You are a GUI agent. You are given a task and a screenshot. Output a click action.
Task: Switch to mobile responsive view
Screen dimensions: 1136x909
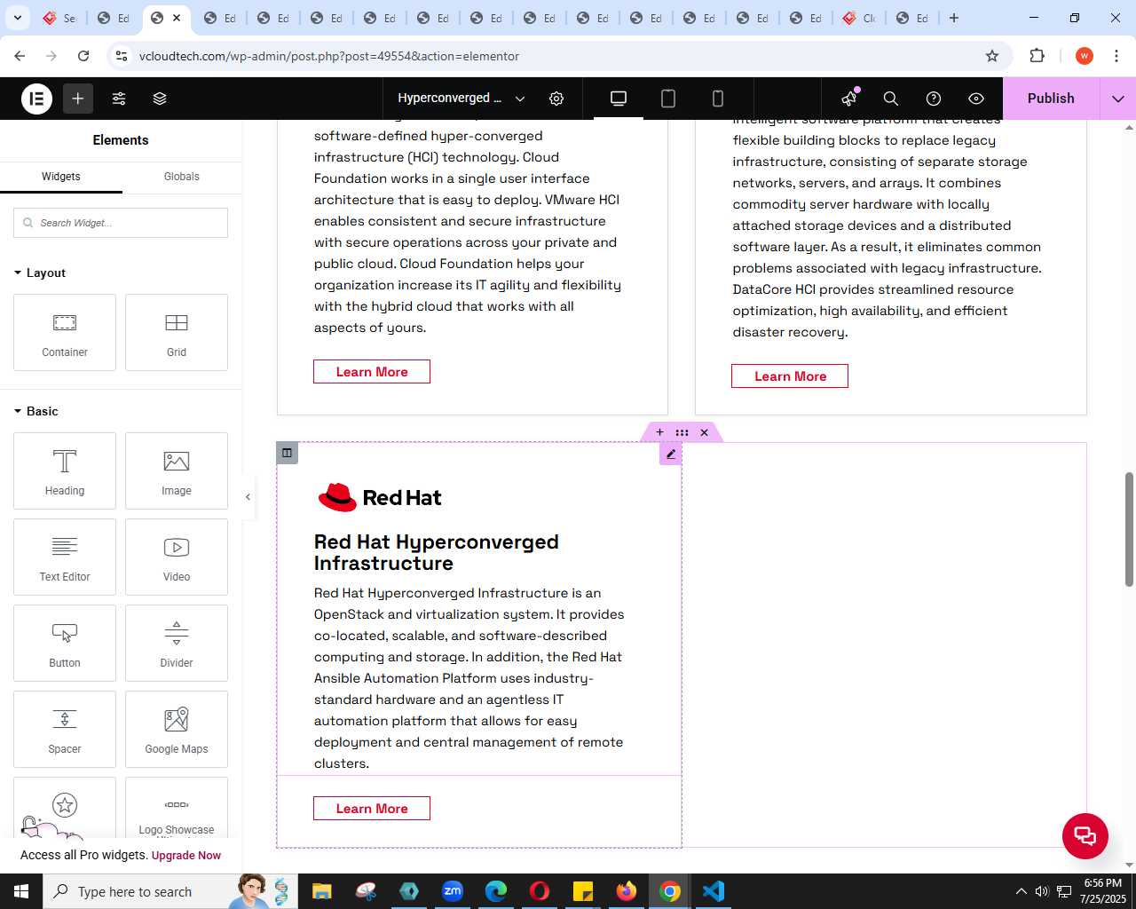coord(718,99)
